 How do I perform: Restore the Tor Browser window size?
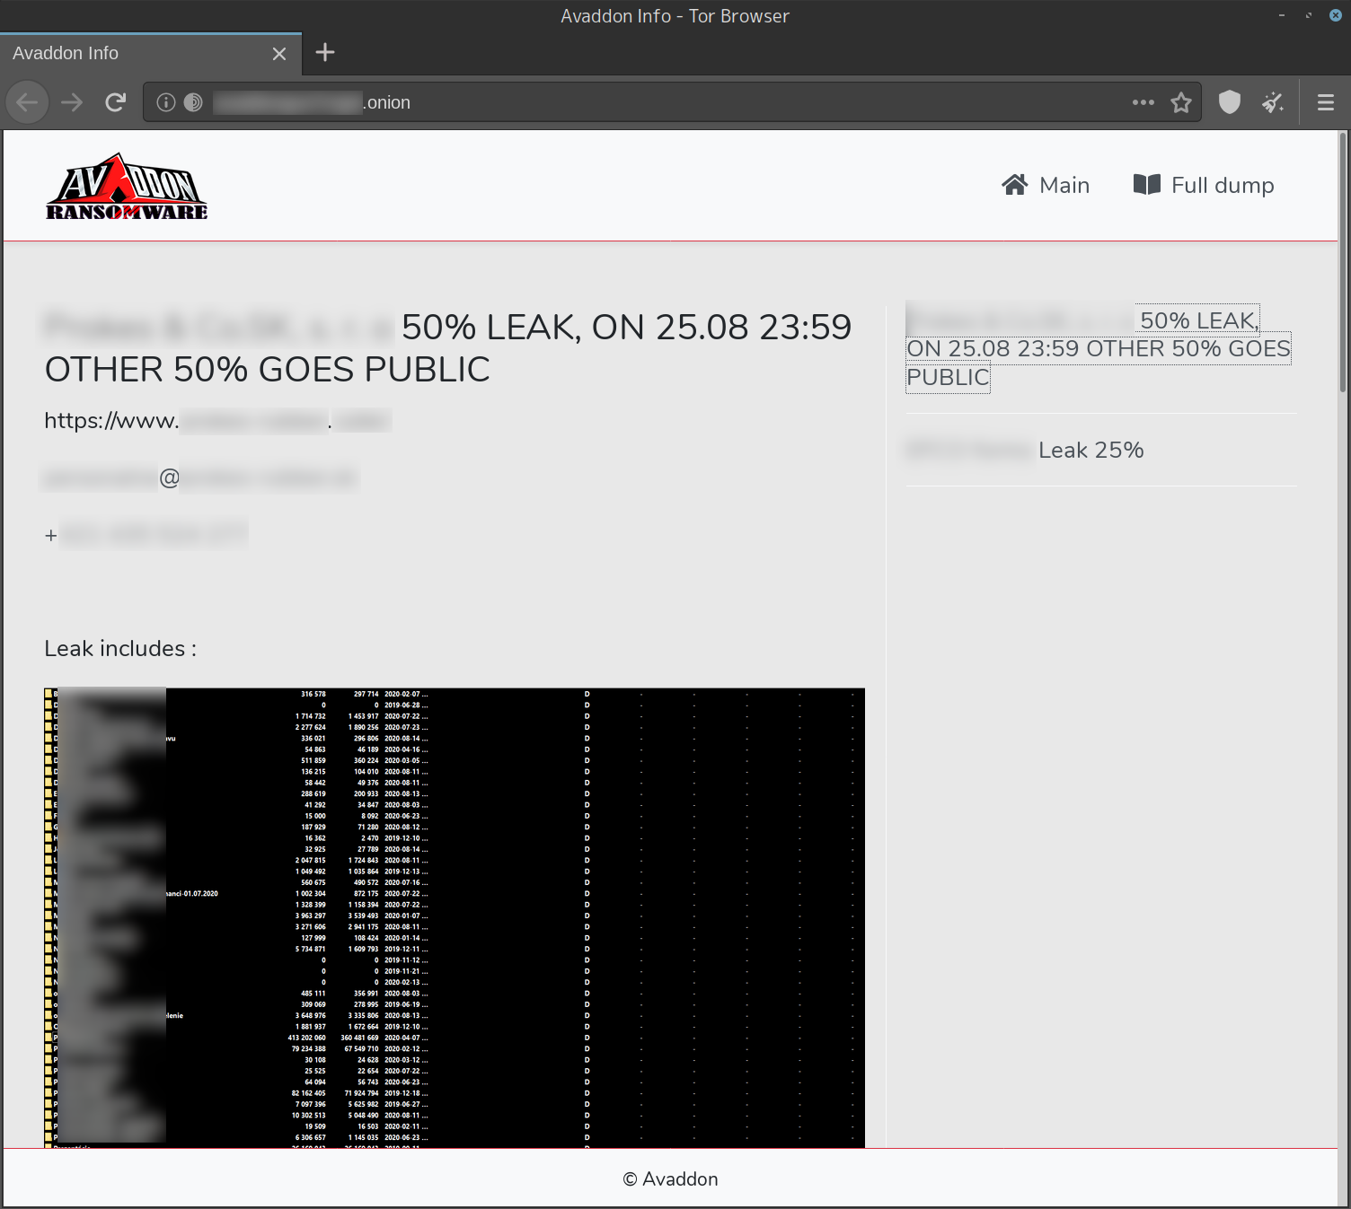1309,15
